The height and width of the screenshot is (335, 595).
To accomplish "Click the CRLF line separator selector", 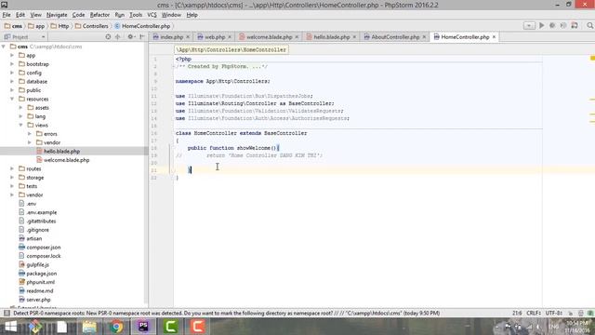I will 534,313.
